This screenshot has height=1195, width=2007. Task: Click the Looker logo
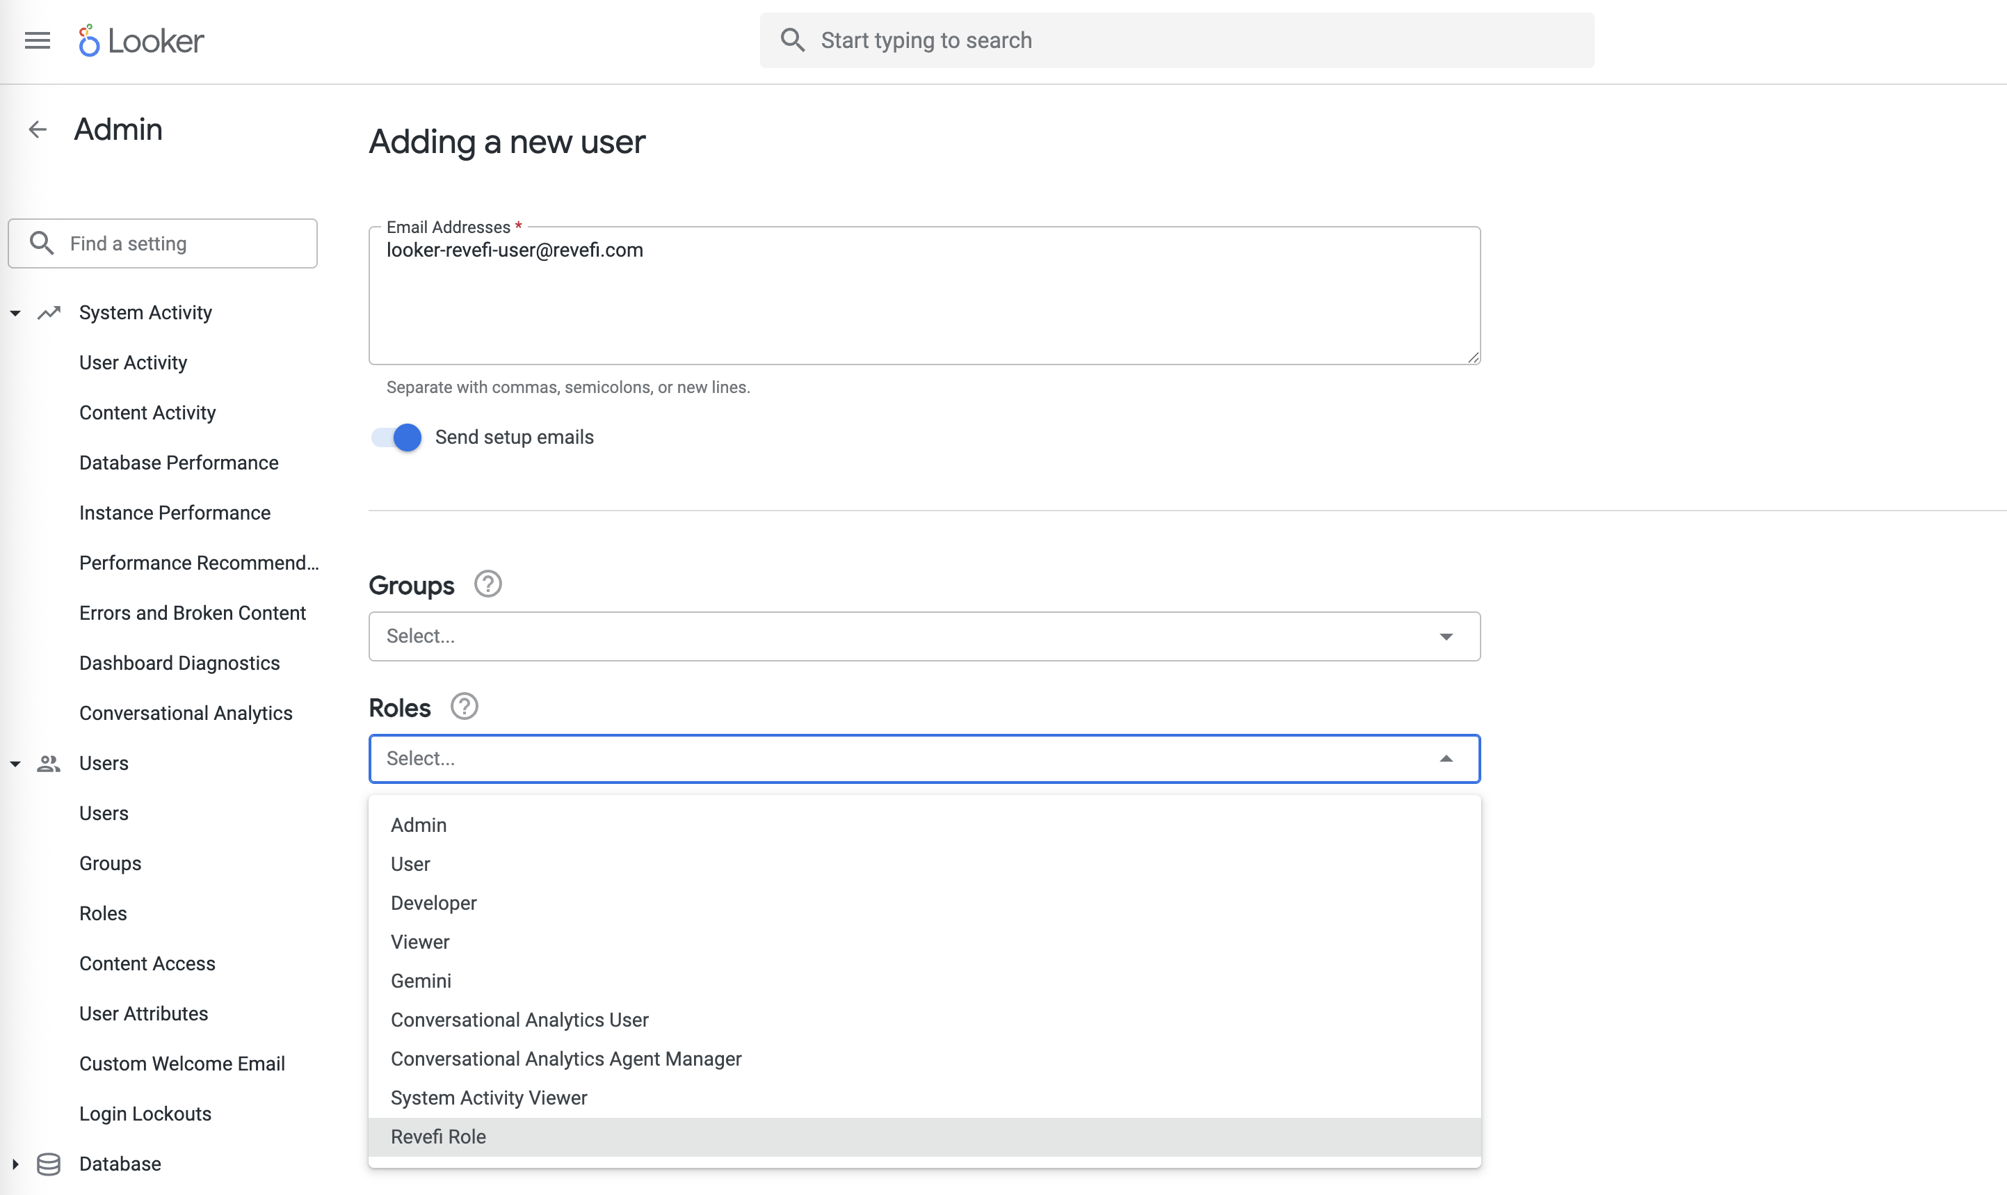142,40
